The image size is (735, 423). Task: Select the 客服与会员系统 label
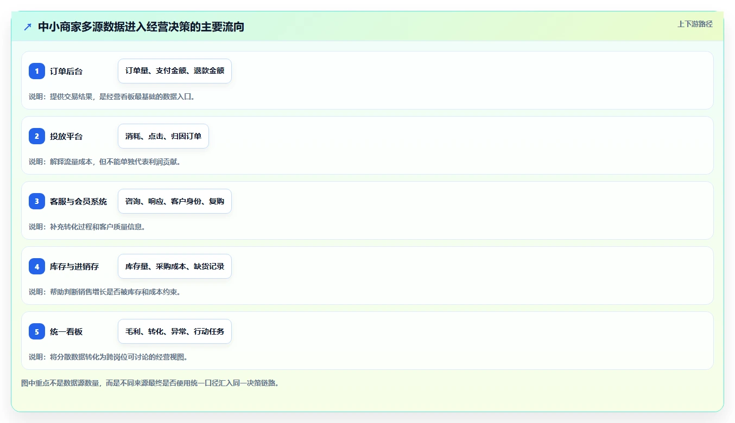coord(79,201)
